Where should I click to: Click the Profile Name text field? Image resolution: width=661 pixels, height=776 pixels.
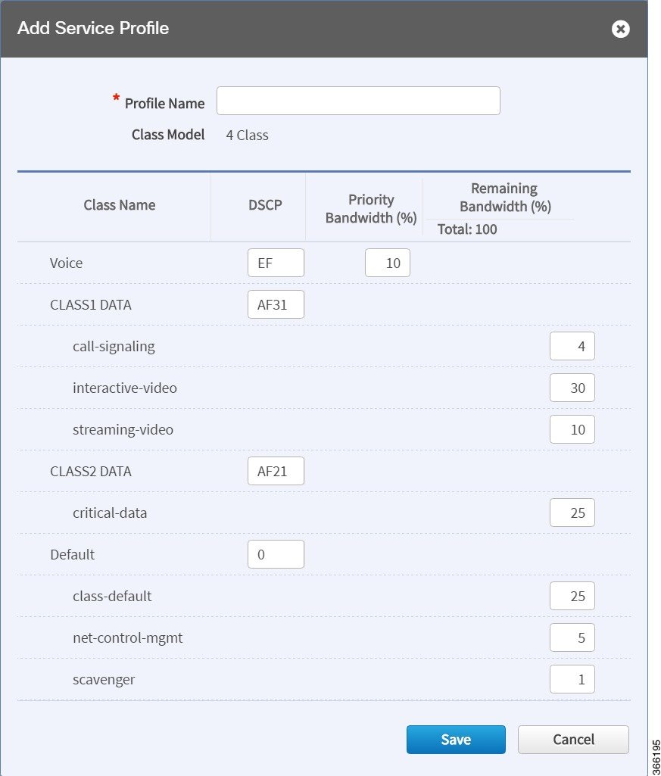(x=358, y=101)
